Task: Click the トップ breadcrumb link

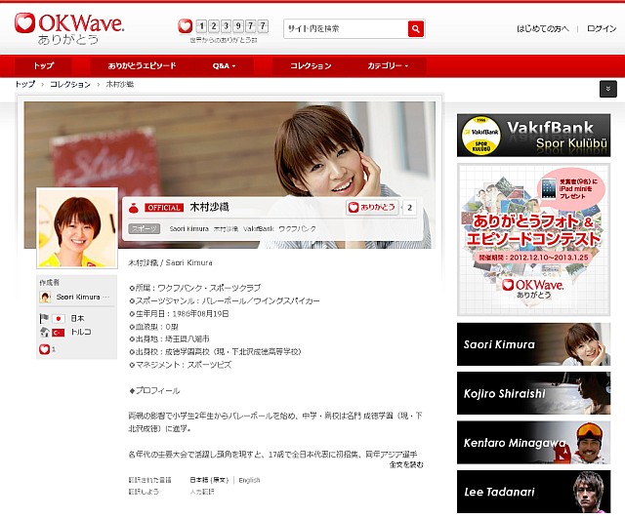Action: coord(25,84)
